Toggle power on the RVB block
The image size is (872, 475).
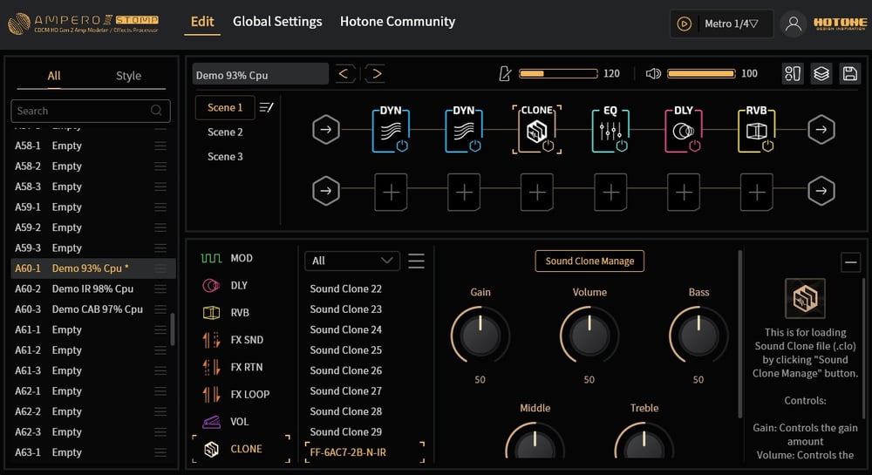click(768, 146)
